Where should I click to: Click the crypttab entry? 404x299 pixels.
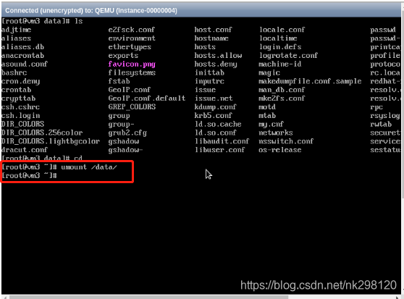(19, 98)
